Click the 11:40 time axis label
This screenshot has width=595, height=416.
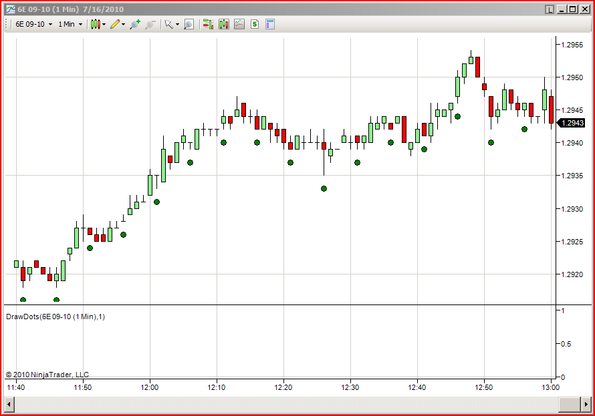point(16,387)
